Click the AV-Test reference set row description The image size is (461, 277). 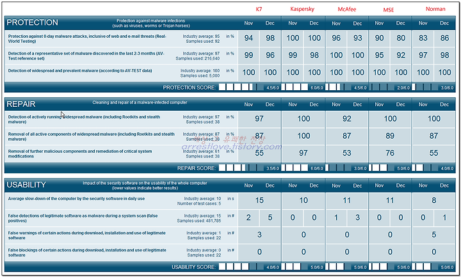click(86, 56)
